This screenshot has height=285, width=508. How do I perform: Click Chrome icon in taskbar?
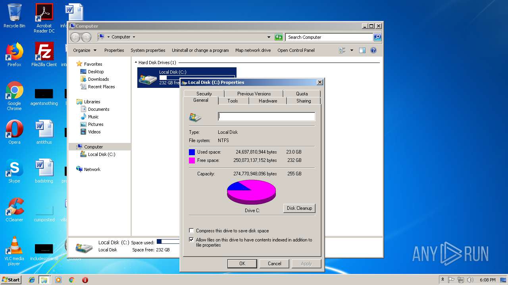[71, 280]
